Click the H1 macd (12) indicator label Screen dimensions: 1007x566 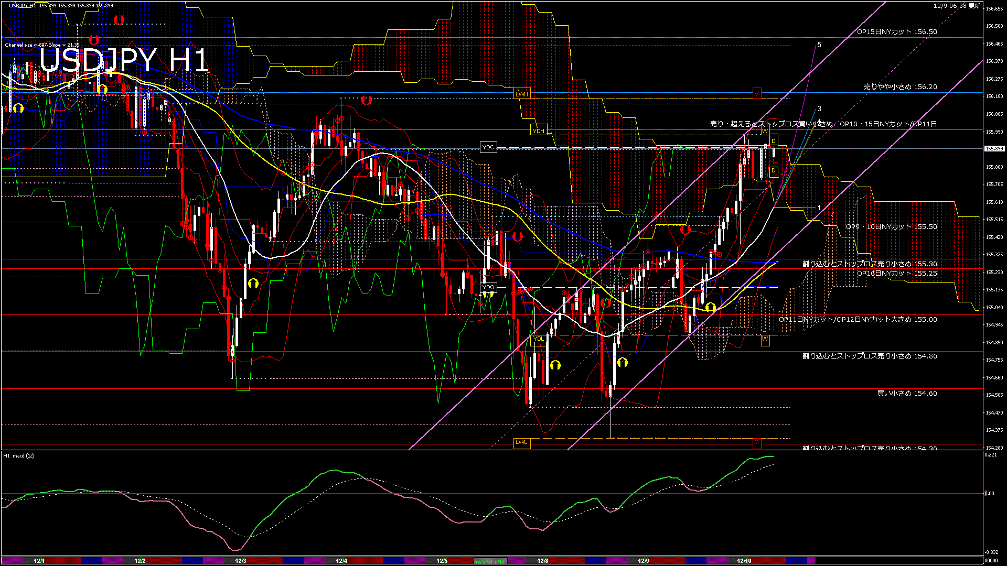click(x=19, y=456)
